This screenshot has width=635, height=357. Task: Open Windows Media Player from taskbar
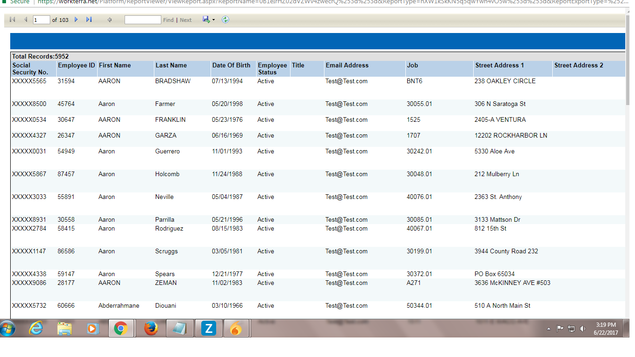(x=93, y=329)
